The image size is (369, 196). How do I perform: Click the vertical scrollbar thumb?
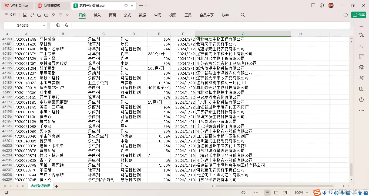351,170
